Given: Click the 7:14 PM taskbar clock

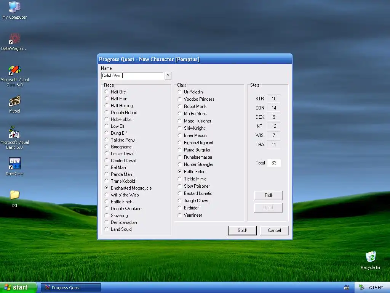Looking at the screenshot, I should 376,287.
